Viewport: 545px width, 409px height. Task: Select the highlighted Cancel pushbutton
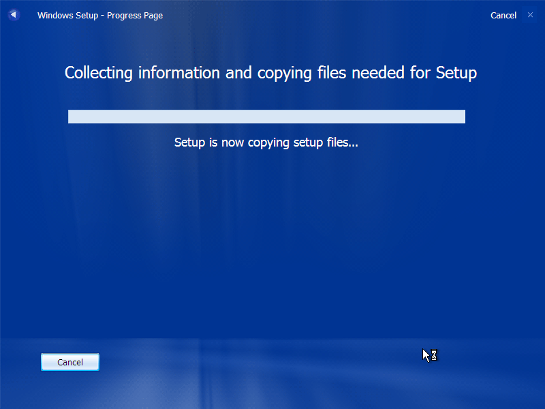point(69,362)
